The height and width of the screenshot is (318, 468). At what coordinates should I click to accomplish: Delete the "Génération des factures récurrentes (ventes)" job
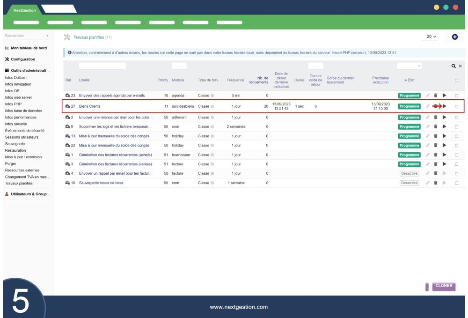click(x=435, y=165)
